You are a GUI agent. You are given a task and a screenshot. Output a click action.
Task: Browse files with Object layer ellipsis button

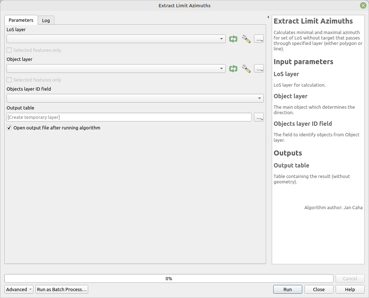[x=259, y=69]
